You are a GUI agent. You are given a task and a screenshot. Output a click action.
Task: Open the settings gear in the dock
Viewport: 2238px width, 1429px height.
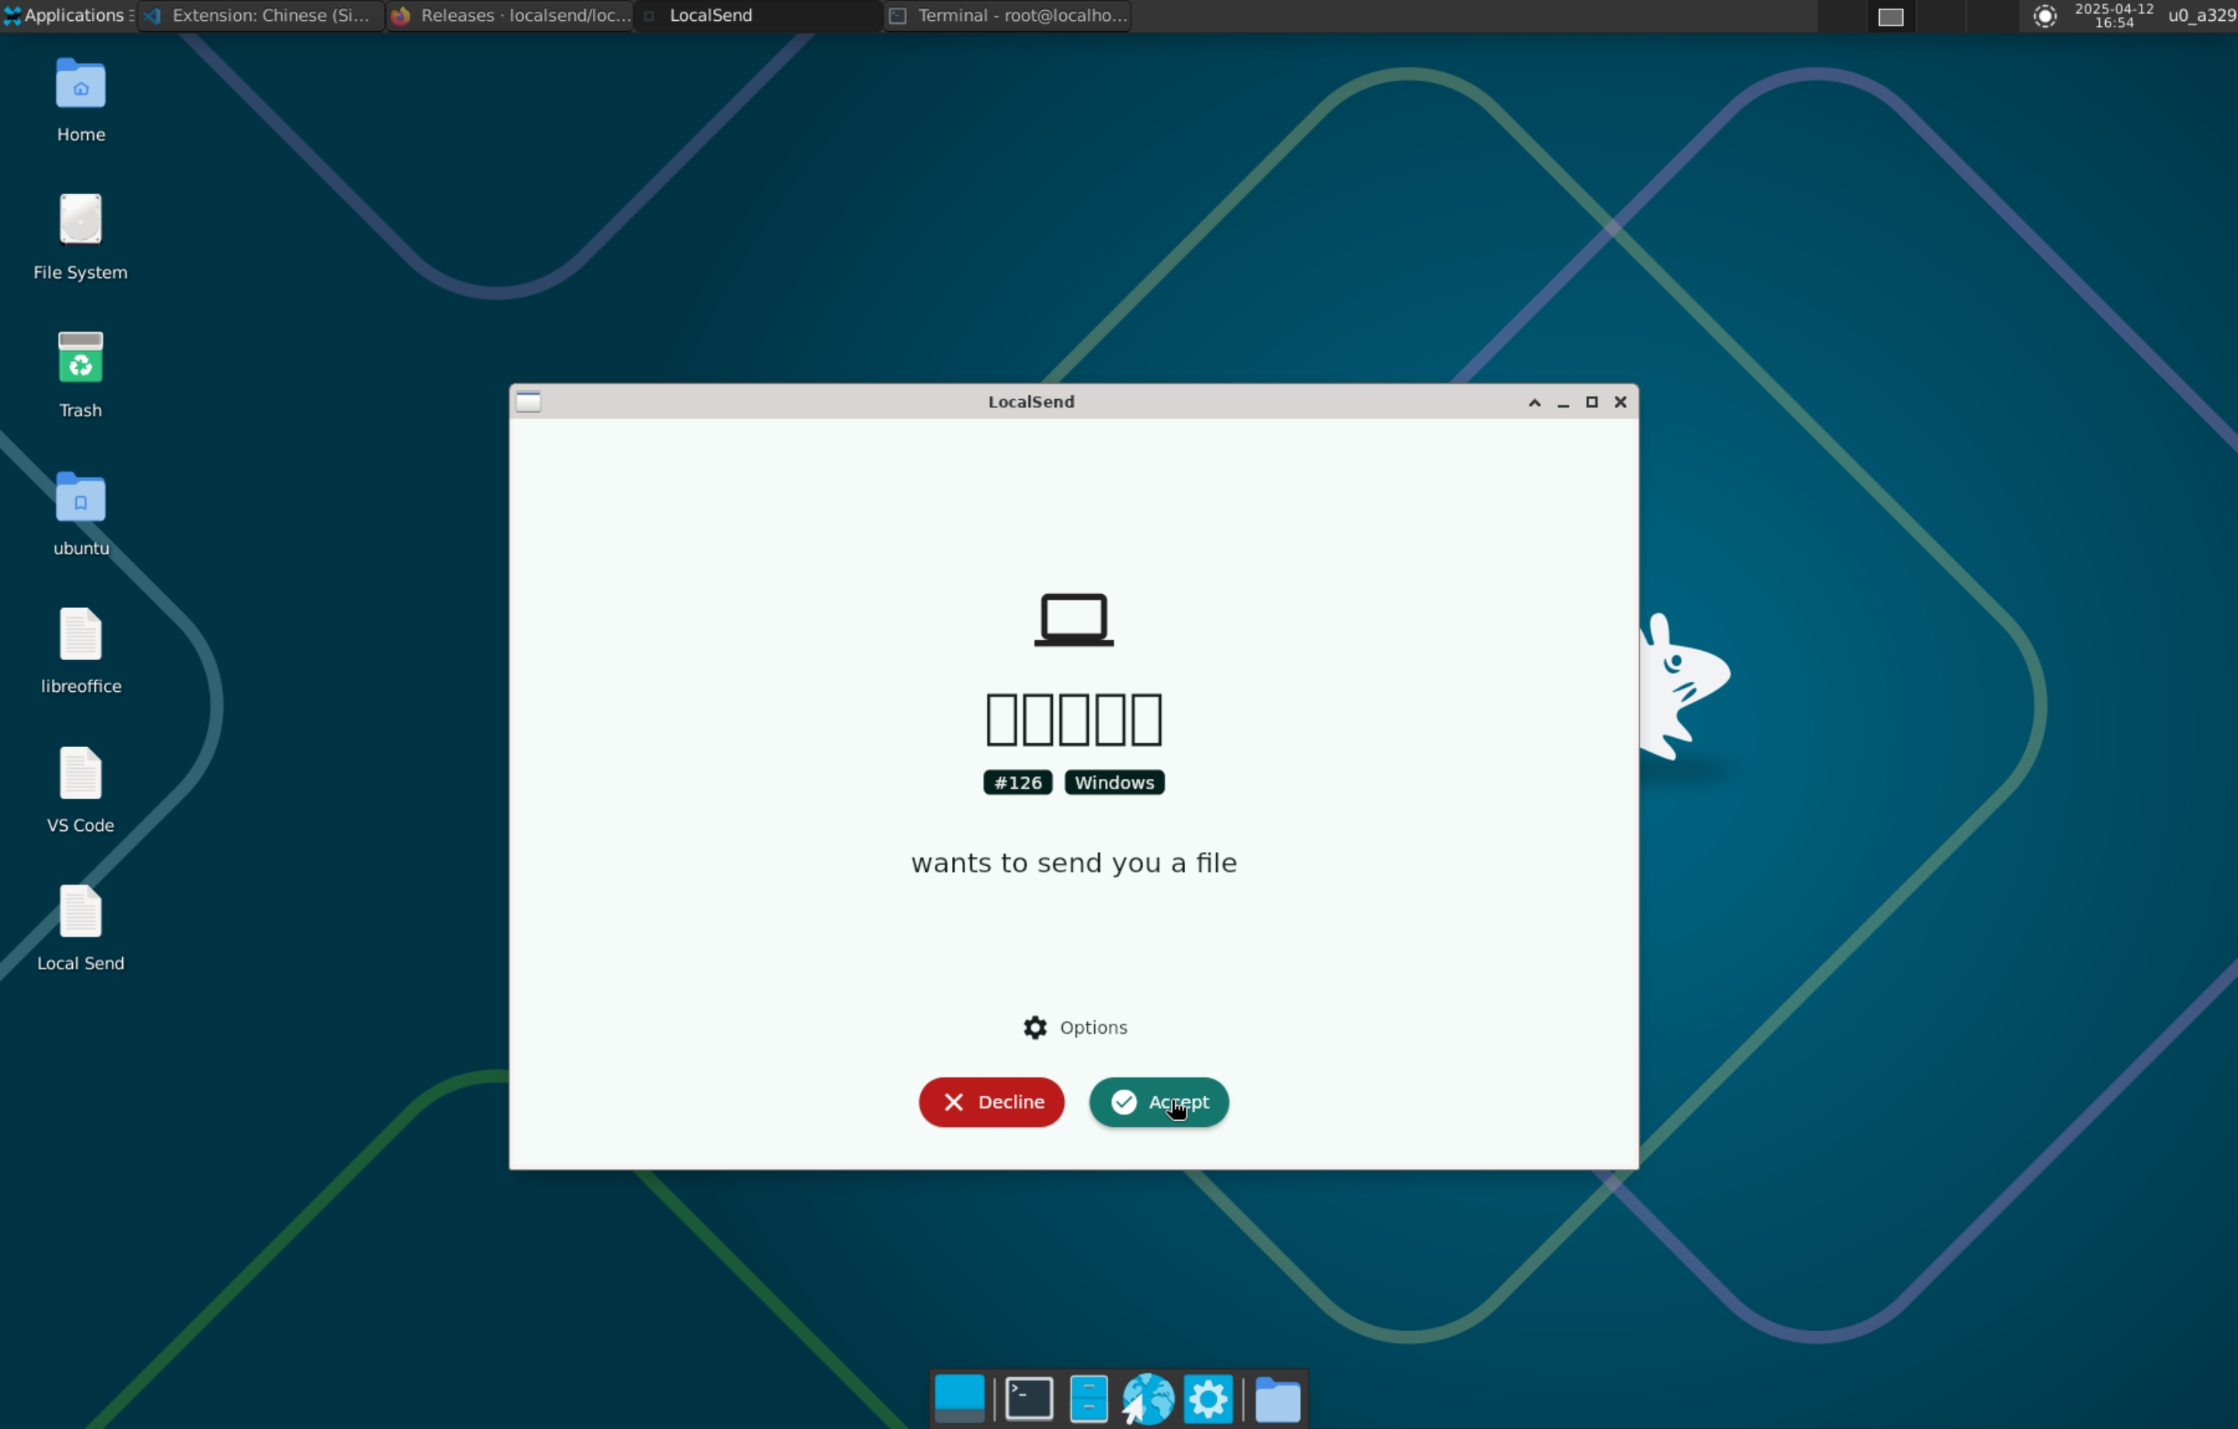click(1208, 1399)
